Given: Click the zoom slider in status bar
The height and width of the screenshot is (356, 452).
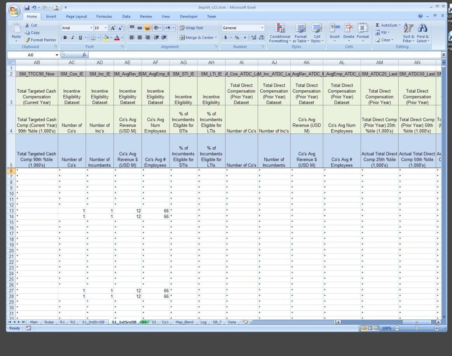Looking at the screenshot, I should click(416, 328).
